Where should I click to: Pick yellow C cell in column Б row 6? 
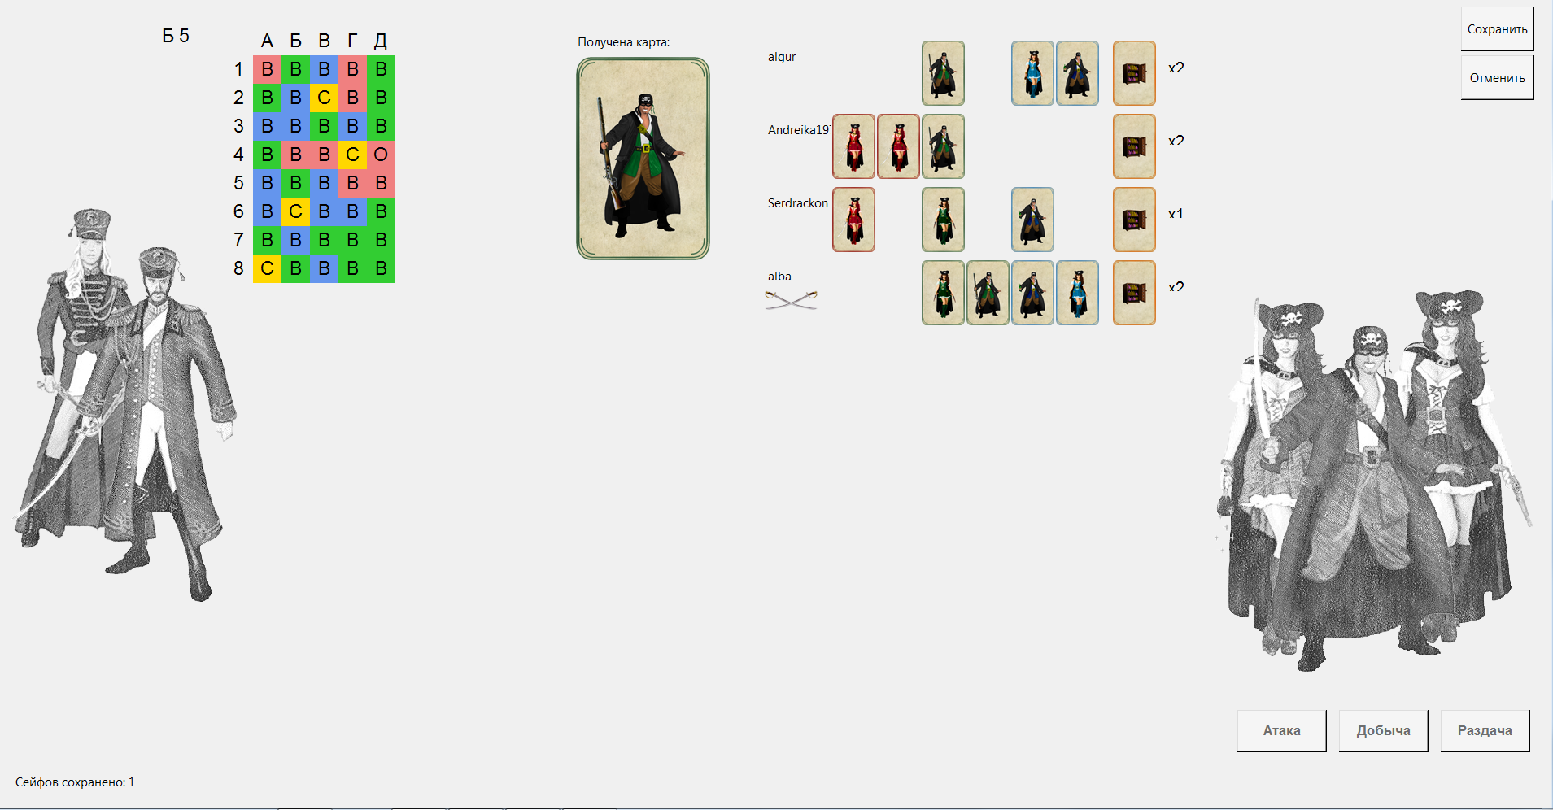295,211
